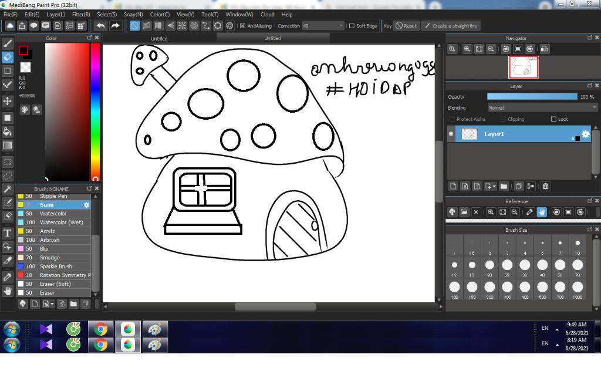The width and height of the screenshot is (601, 388).
Task: Select the Eraser tool in left toolbar
Action: pos(7,57)
